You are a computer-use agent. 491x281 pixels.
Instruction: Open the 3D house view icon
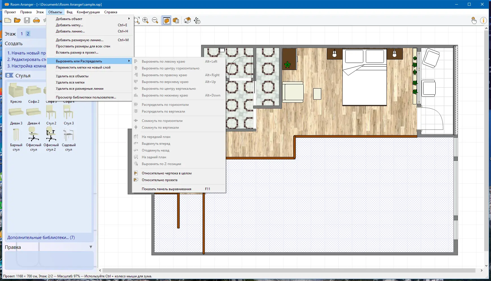[187, 20]
